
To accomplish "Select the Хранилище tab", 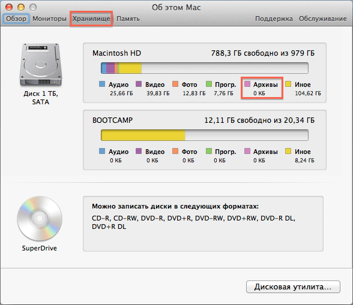I will click(91, 19).
